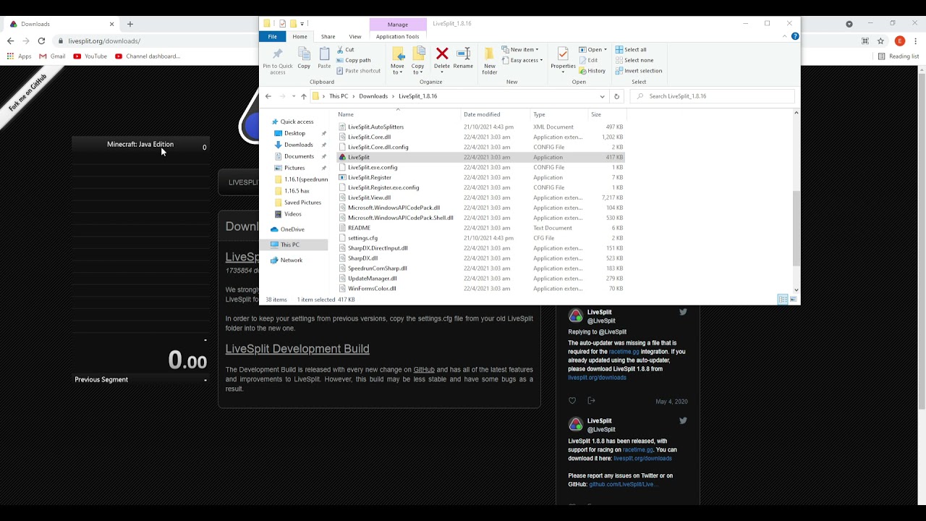
Task: Click Invert selection in the ribbon
Action: pos(639,71)
